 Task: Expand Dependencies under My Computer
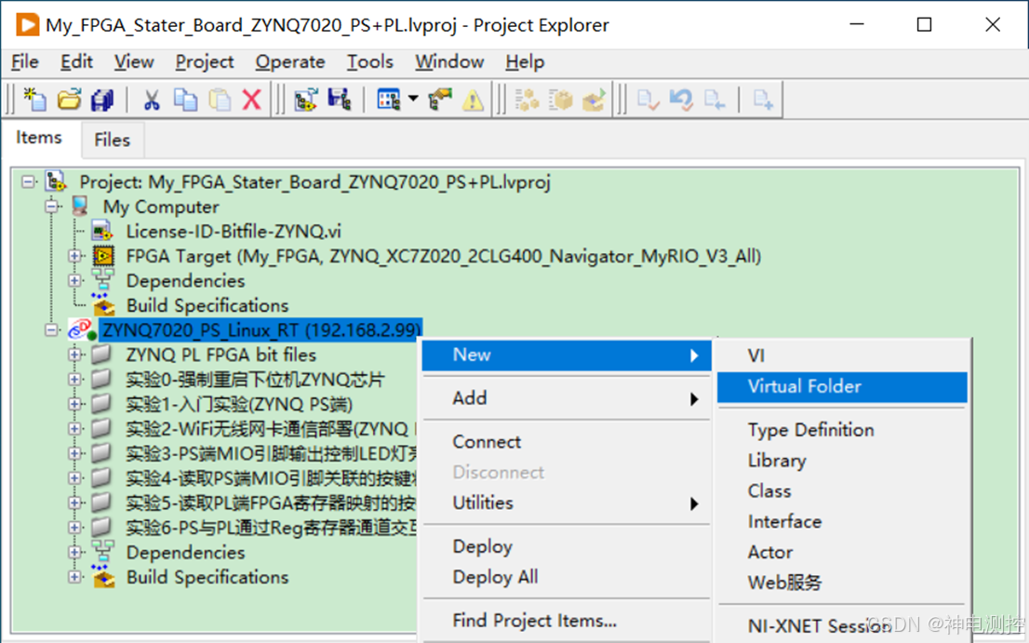[75, 281]
